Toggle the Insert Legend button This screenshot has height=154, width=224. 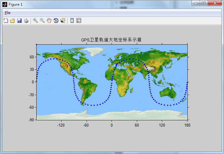pyautogui.click(x=79, y=21)
